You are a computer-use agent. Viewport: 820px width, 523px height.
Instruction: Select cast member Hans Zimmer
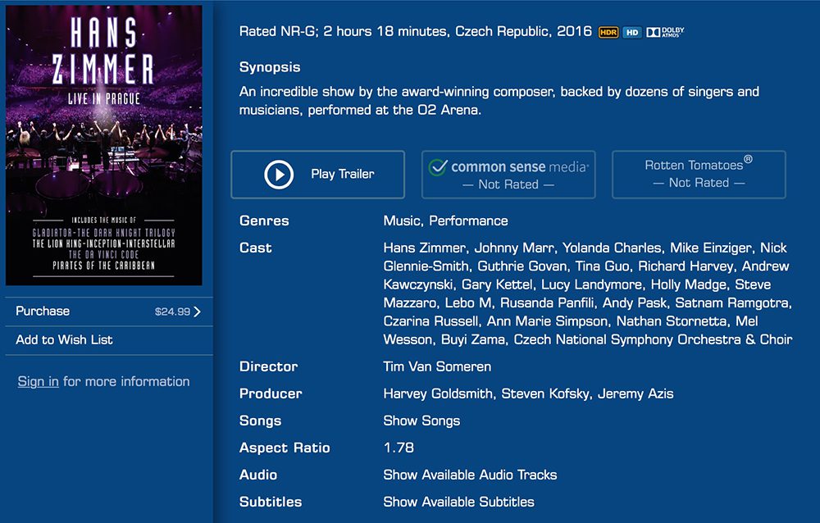[x=424, y=248]
